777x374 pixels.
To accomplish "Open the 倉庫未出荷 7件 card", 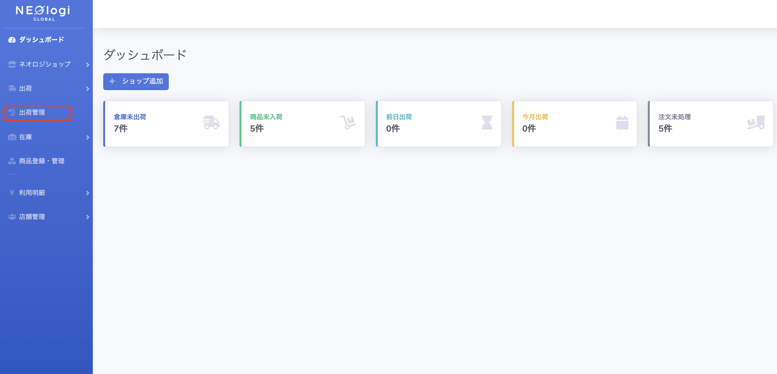I will coord(166,123).
